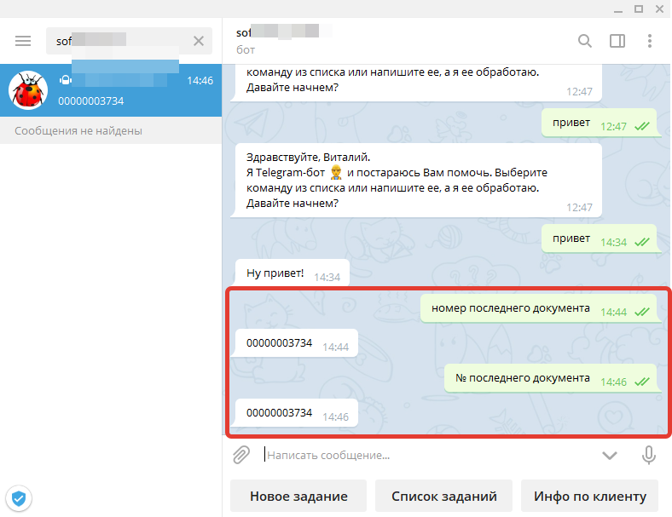Focus the 'Написать сообщение...' message field
The image size is (672, 517).
pyautogui.click(x=429, y=455)
